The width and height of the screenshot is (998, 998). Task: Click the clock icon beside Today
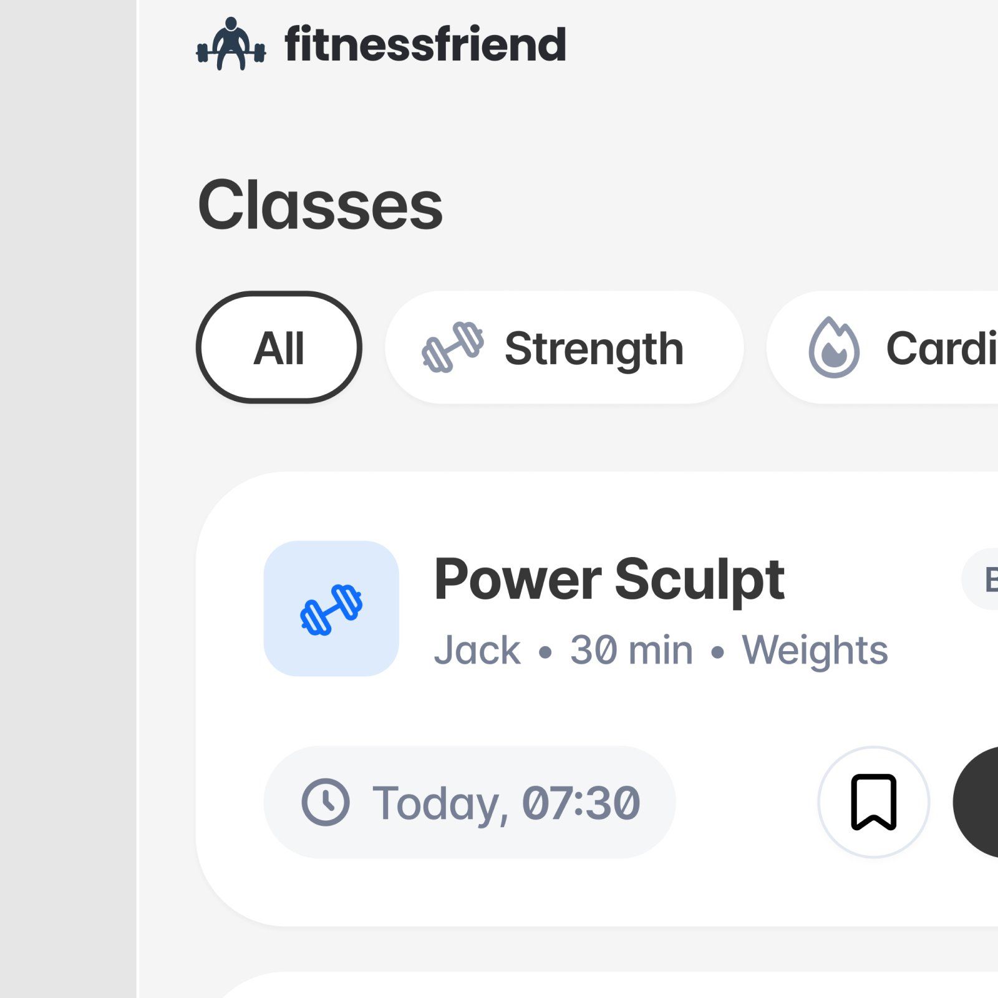326,802
